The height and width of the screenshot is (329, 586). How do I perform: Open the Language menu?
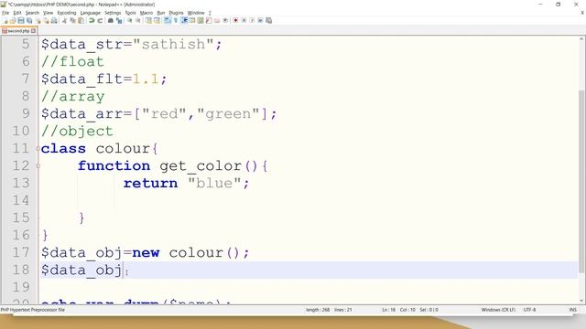click(x=90, y=13)
